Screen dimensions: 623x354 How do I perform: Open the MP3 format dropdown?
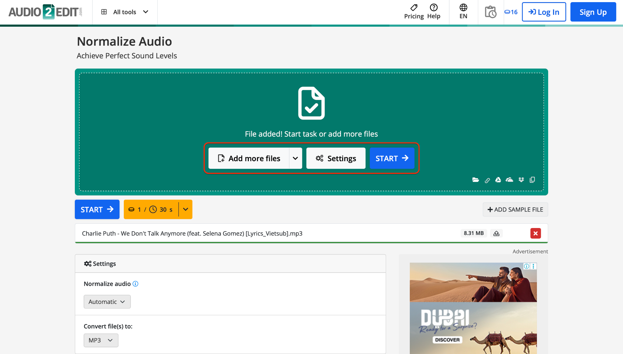101,340
